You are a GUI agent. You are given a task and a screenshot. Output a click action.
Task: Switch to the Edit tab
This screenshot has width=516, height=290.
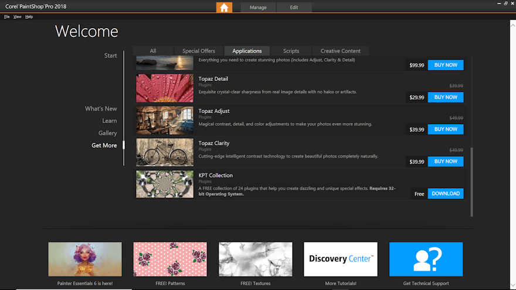click(294, 8)
